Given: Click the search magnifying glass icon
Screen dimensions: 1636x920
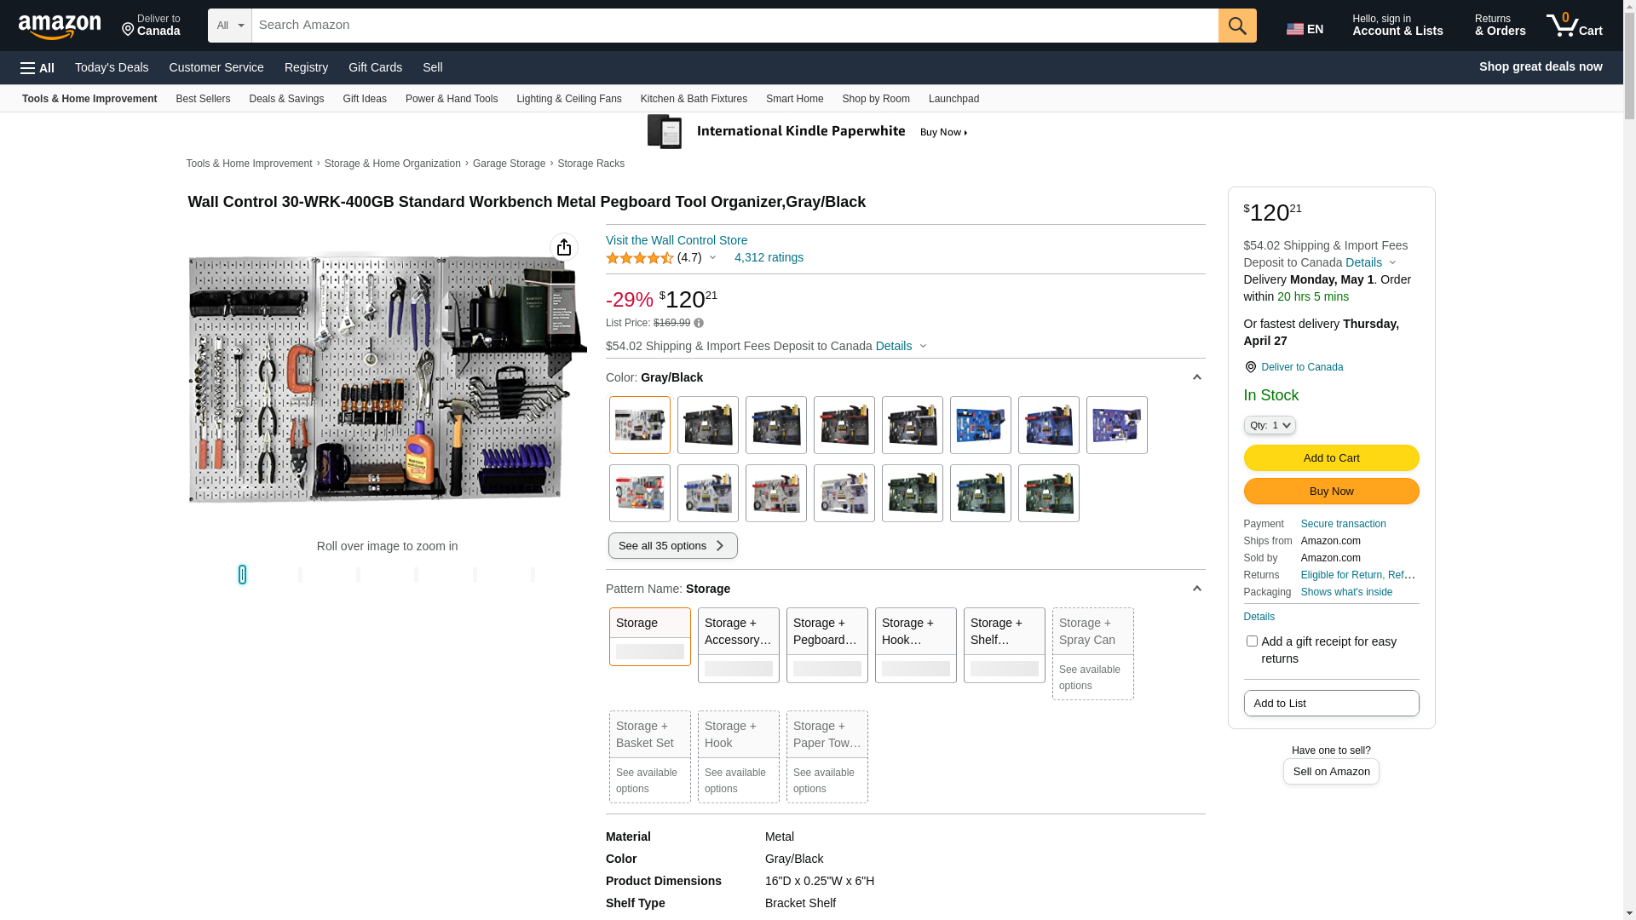Looking at the screenshot, I should coord(1236,26).
